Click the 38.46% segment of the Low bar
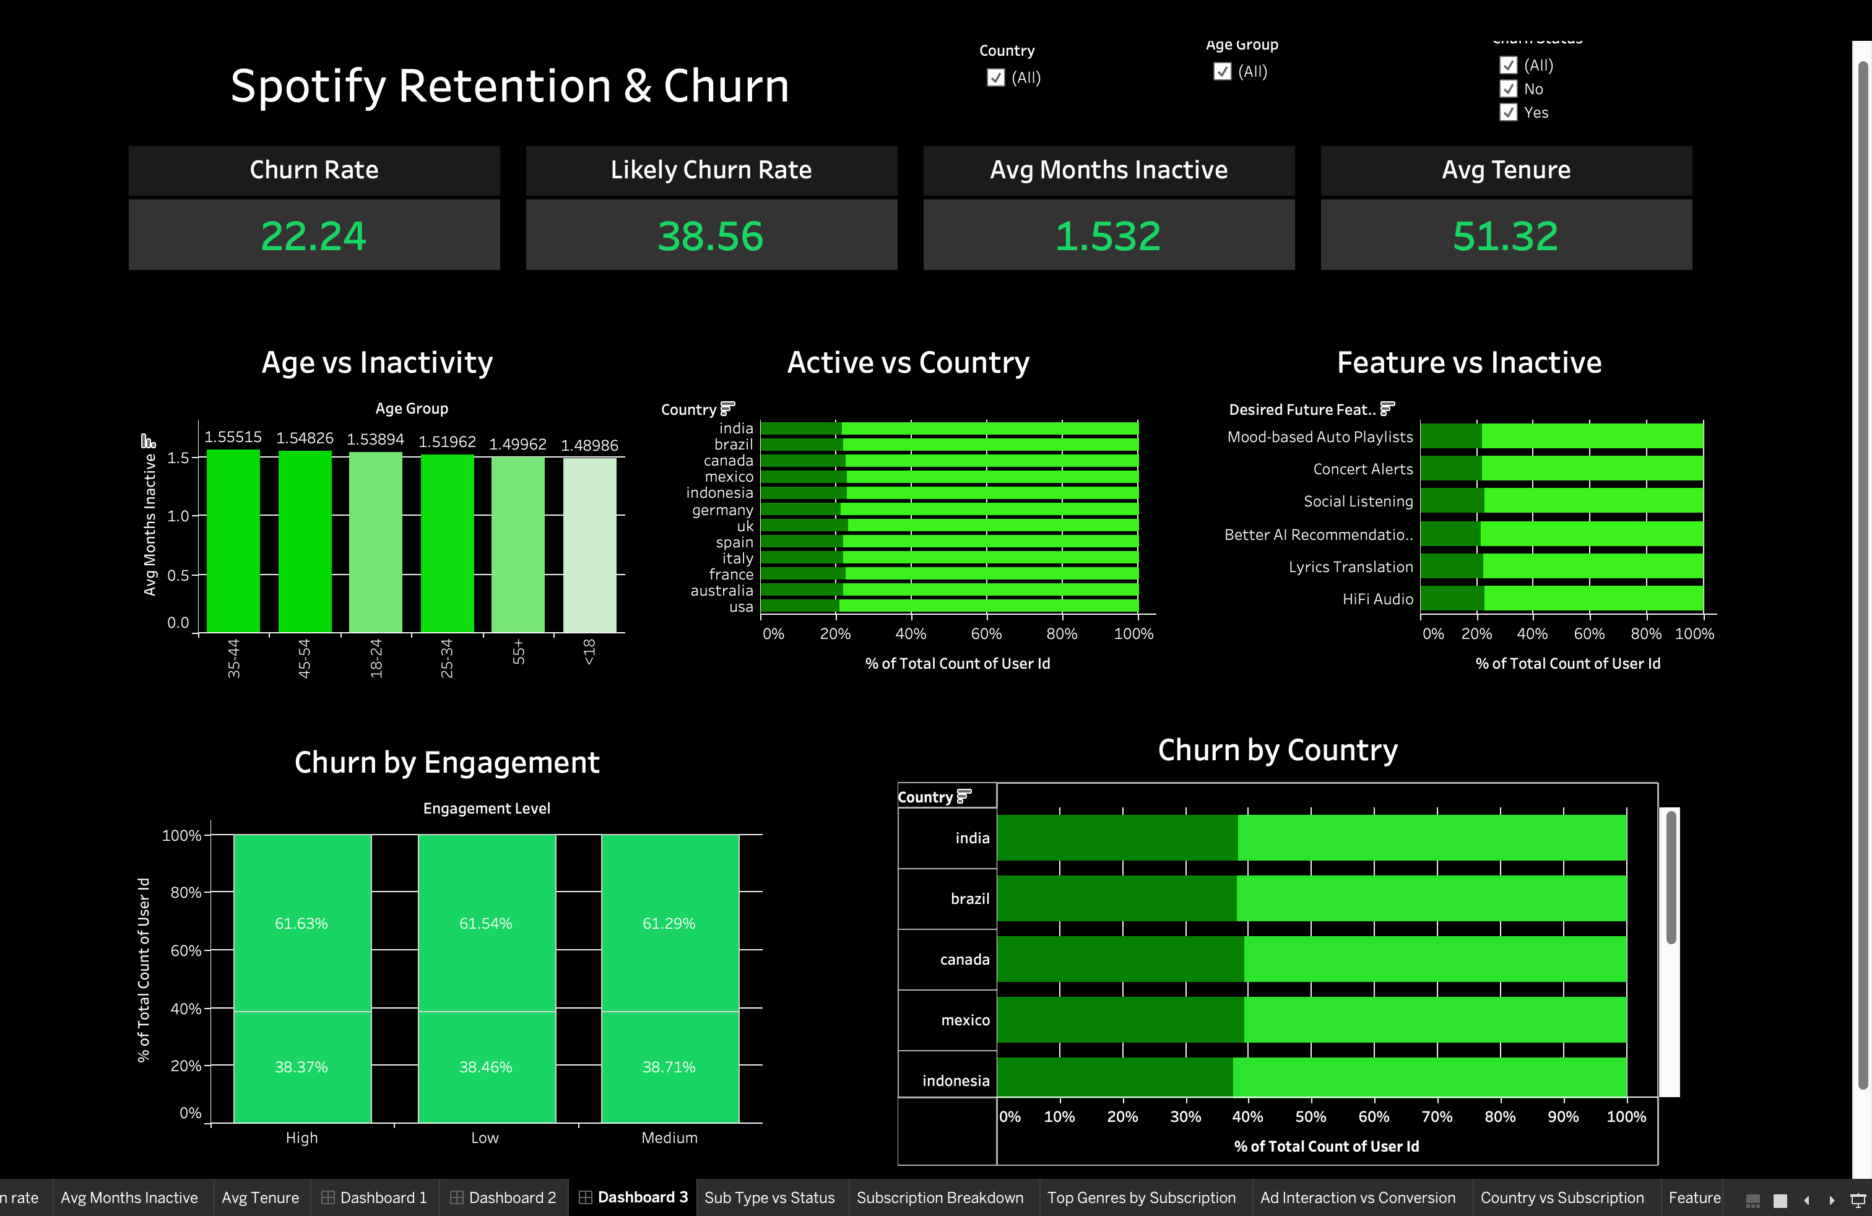1872x1216 pixels. (487, 1067)
